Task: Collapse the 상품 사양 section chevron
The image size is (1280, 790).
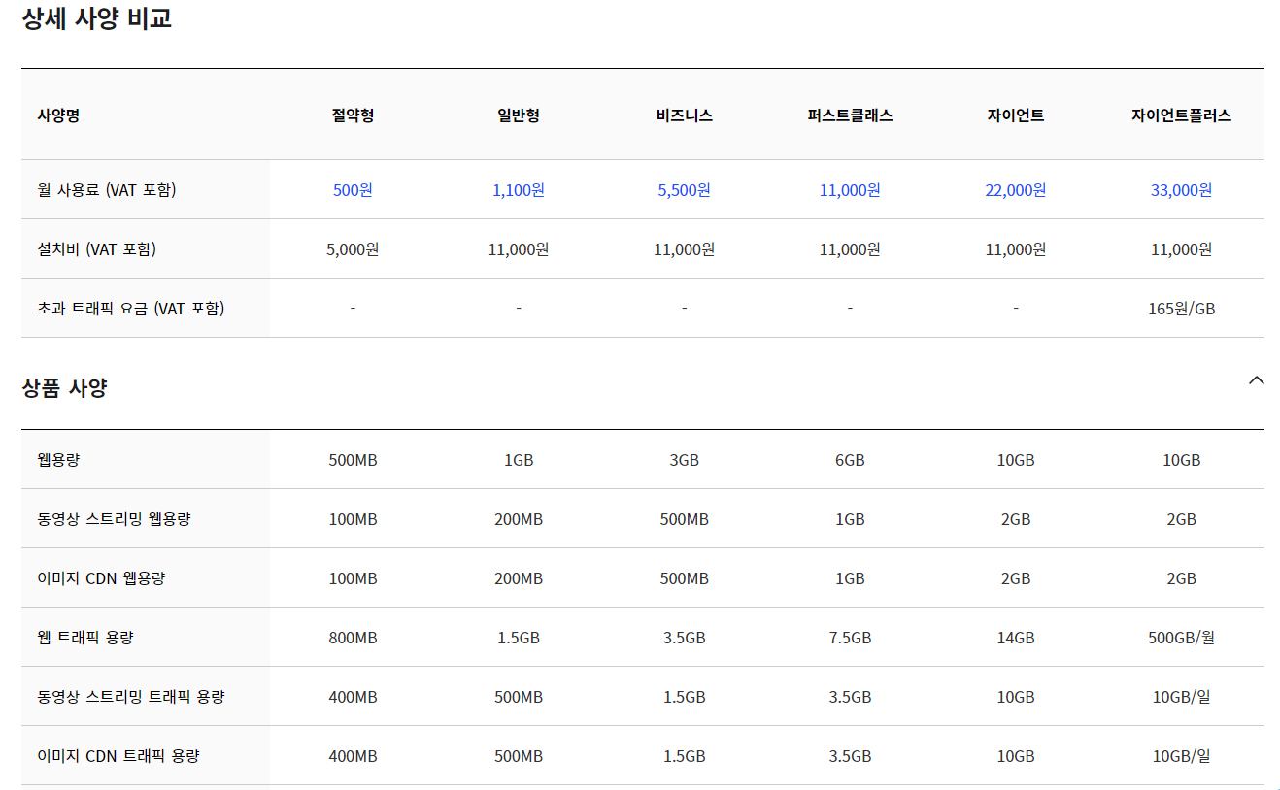Action: click(1256, 380)
